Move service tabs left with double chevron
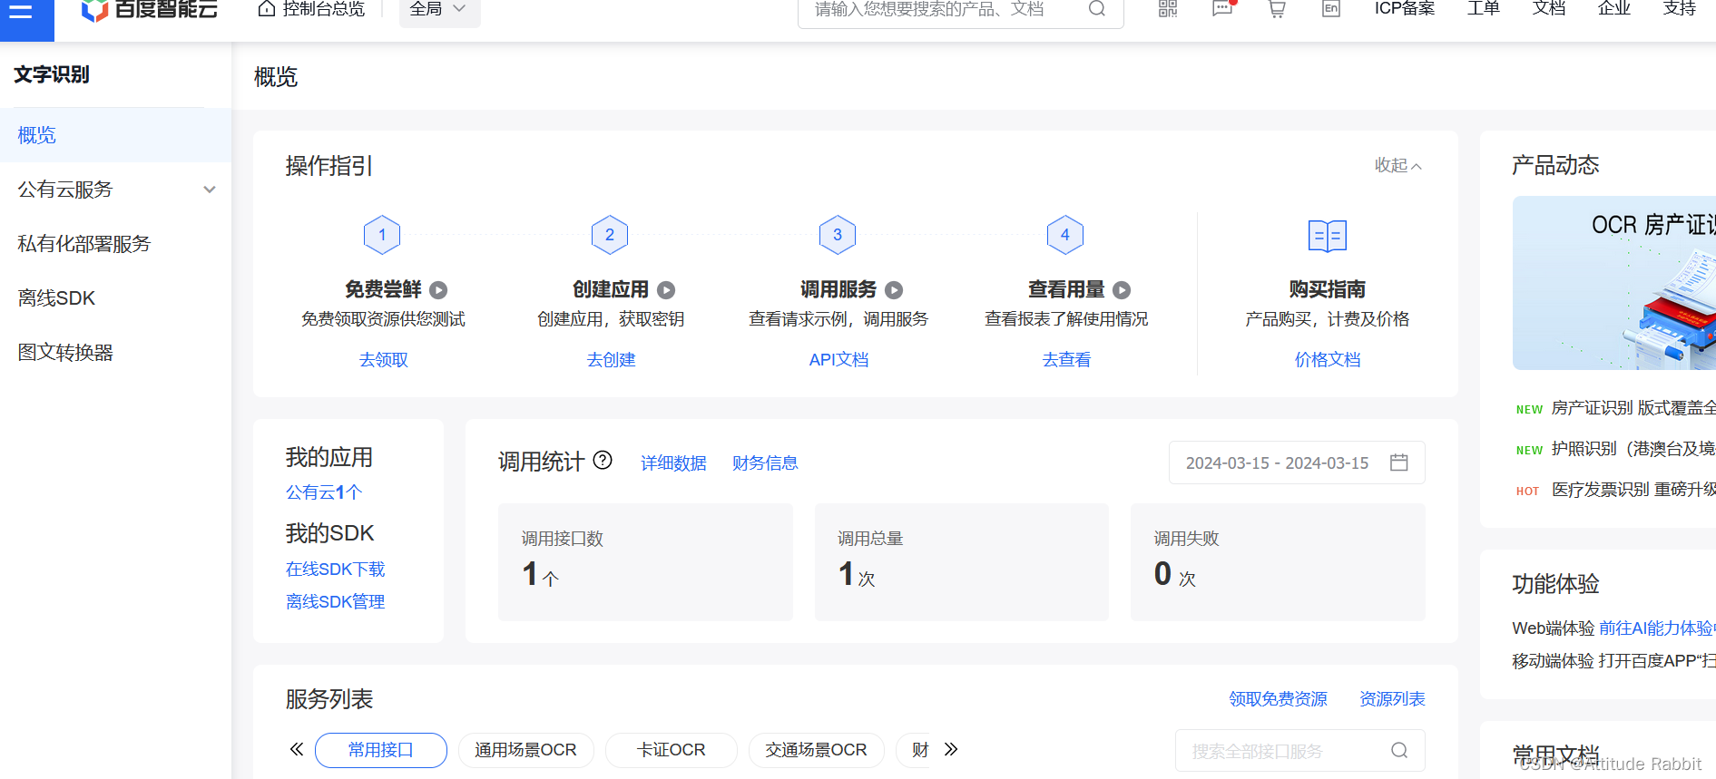The height and width of the screenshot is (779, 1716). point(297,749)
